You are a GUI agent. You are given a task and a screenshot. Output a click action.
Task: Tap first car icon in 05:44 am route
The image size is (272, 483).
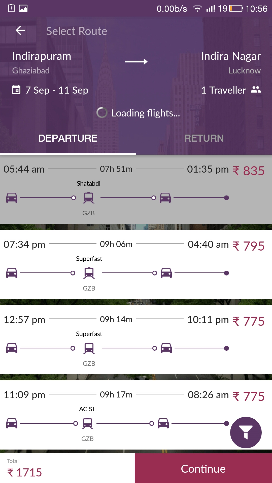[12, 198]
